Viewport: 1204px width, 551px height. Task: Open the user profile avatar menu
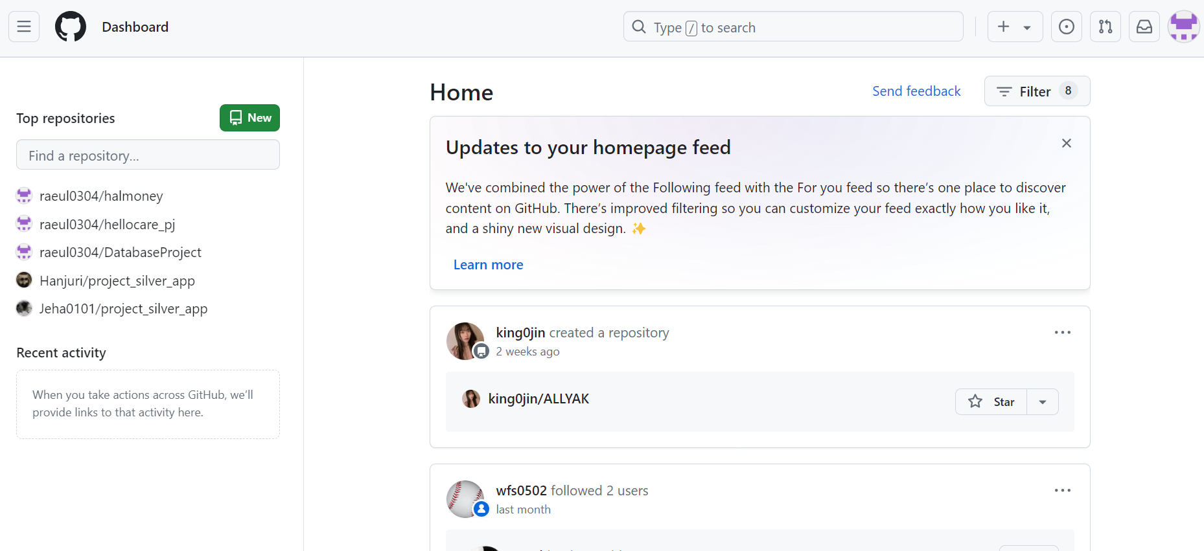click(x=1184, y=27)
